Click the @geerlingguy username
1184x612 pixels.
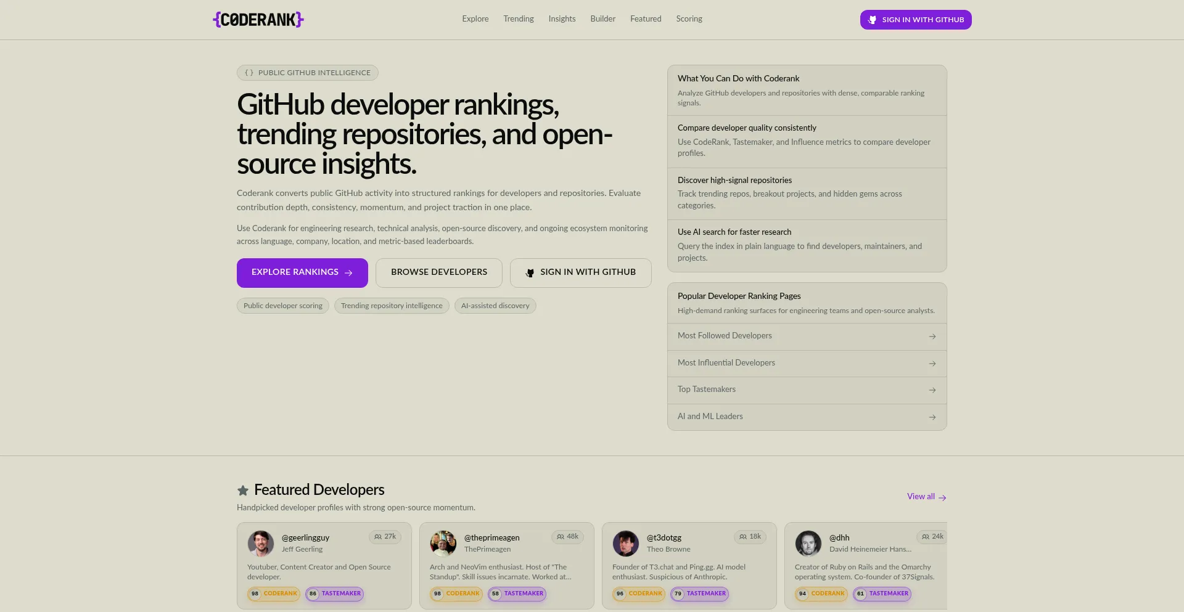pos(305,537)
